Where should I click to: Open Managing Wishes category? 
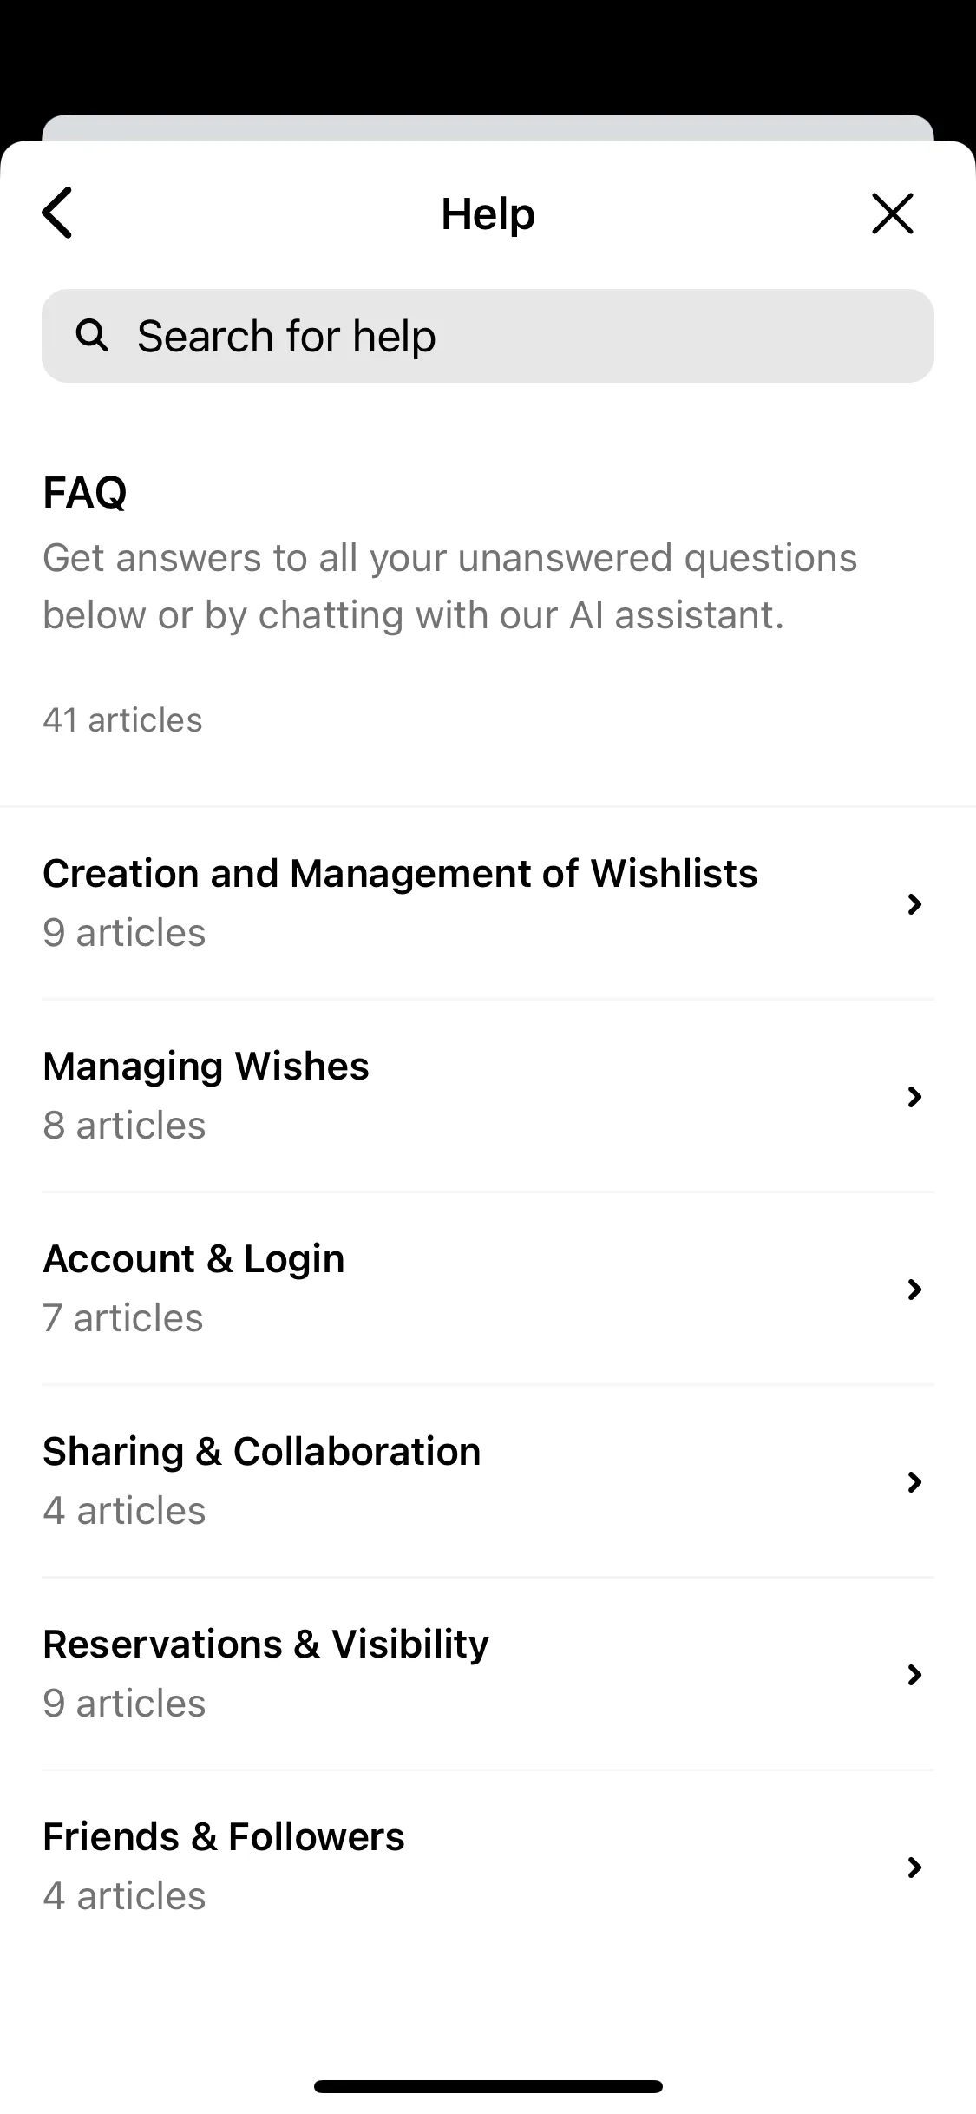(488, 1096)
